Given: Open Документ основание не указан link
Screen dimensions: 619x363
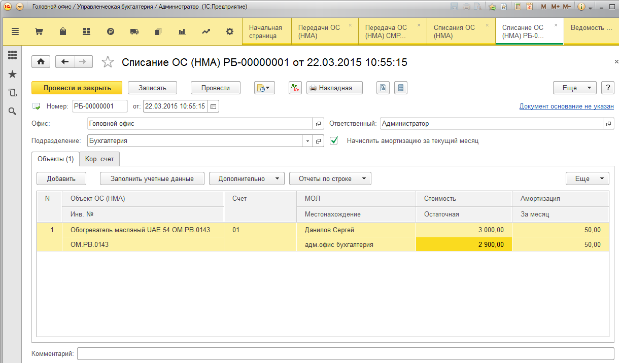Looking at the screenshot, I should (x=566, y=106).
